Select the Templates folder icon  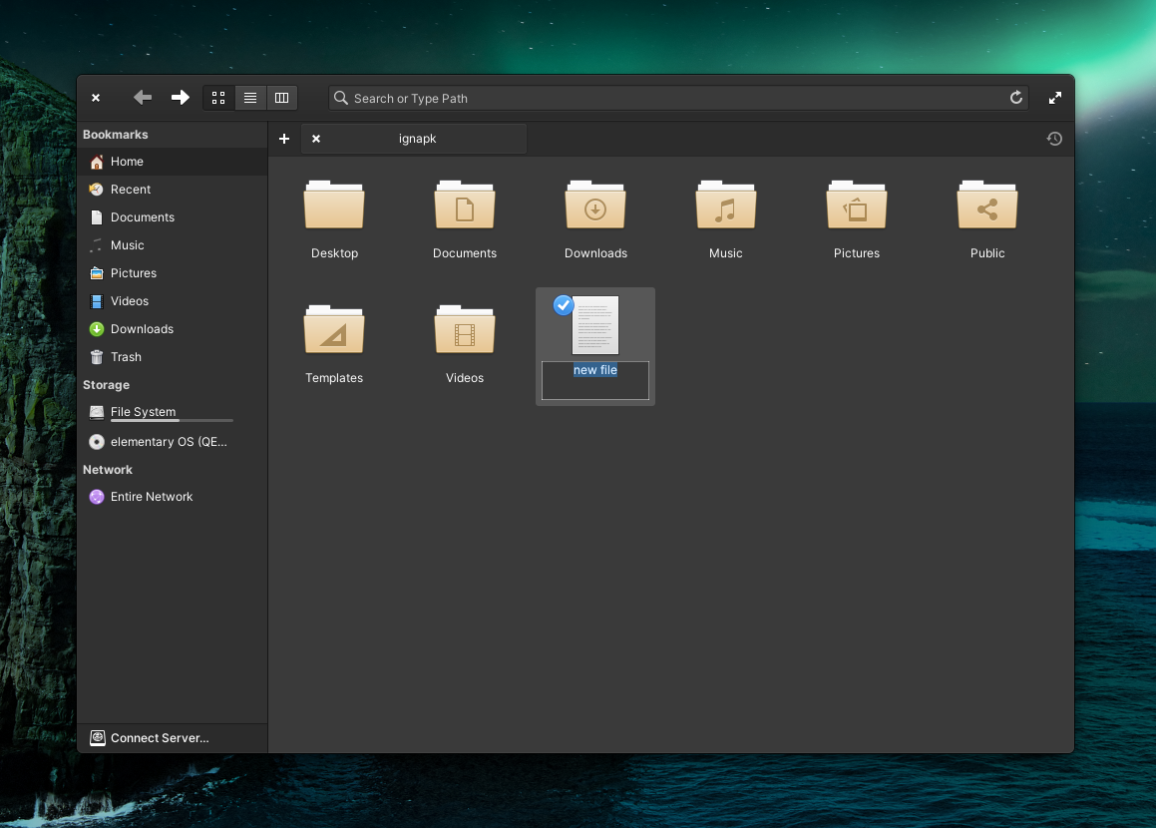[x=334, y=331]
